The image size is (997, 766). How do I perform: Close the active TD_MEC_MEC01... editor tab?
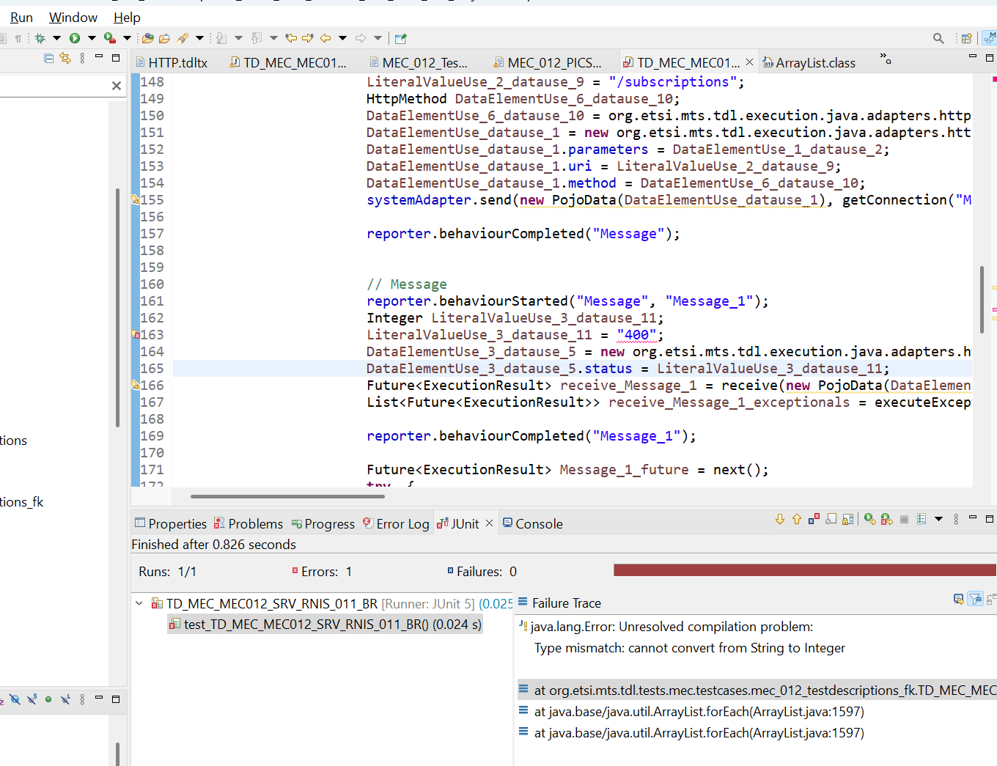[x=749, y=62]
